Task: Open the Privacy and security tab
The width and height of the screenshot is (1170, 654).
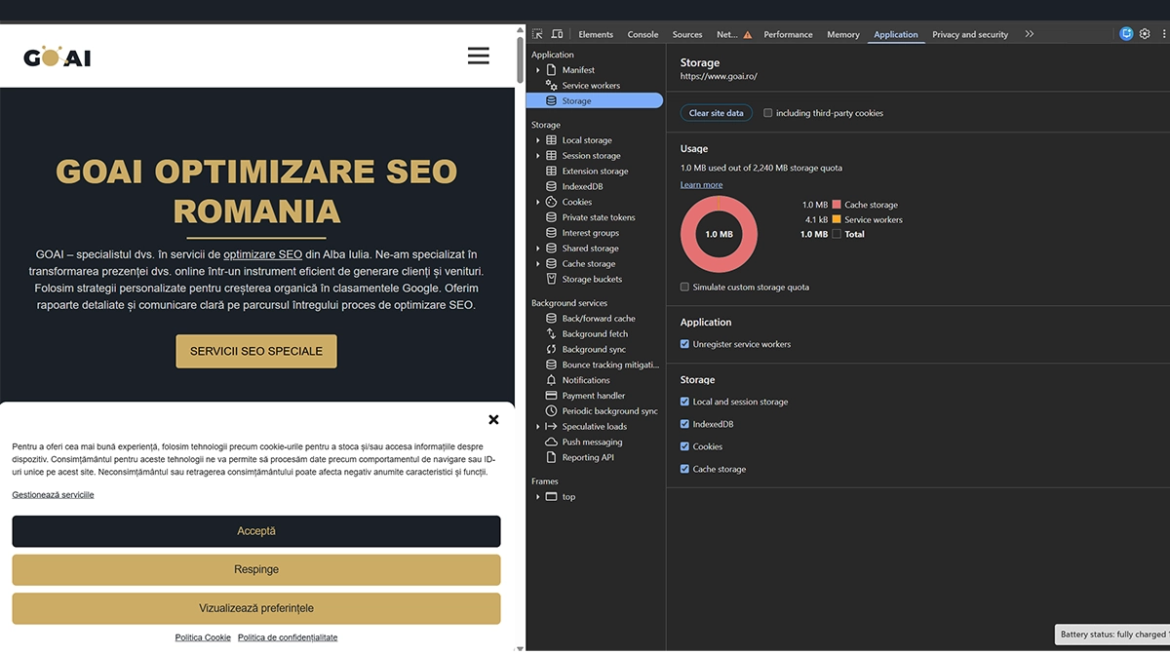Action: [x=970, y=34]
